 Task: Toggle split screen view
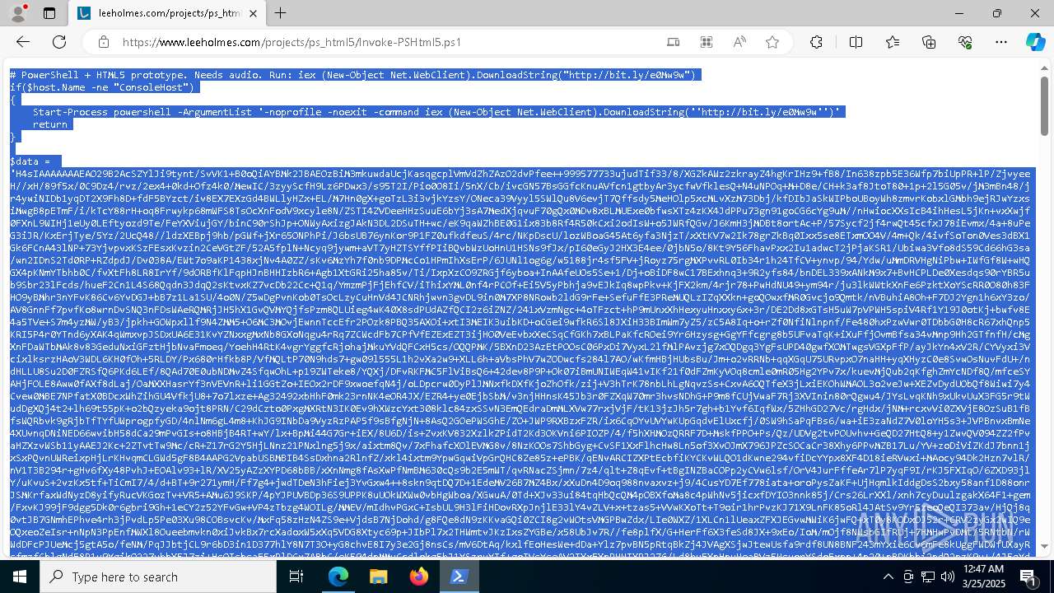pos(856,42)
